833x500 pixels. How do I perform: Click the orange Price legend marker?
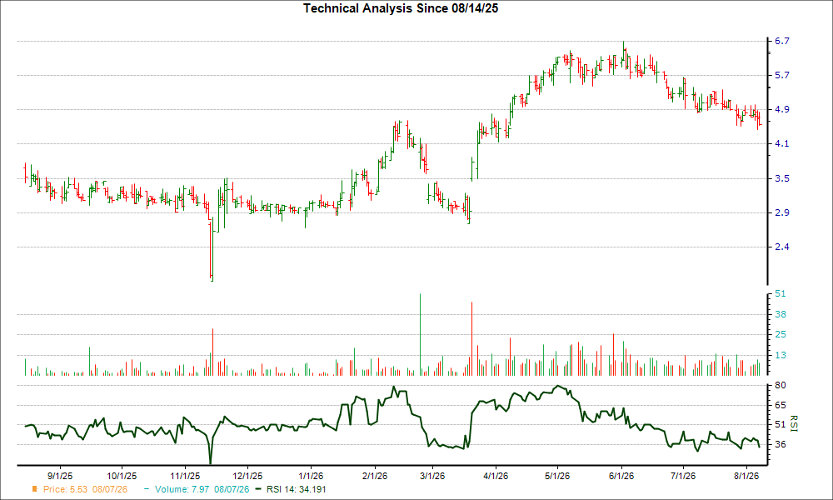(x=35, y=489)
